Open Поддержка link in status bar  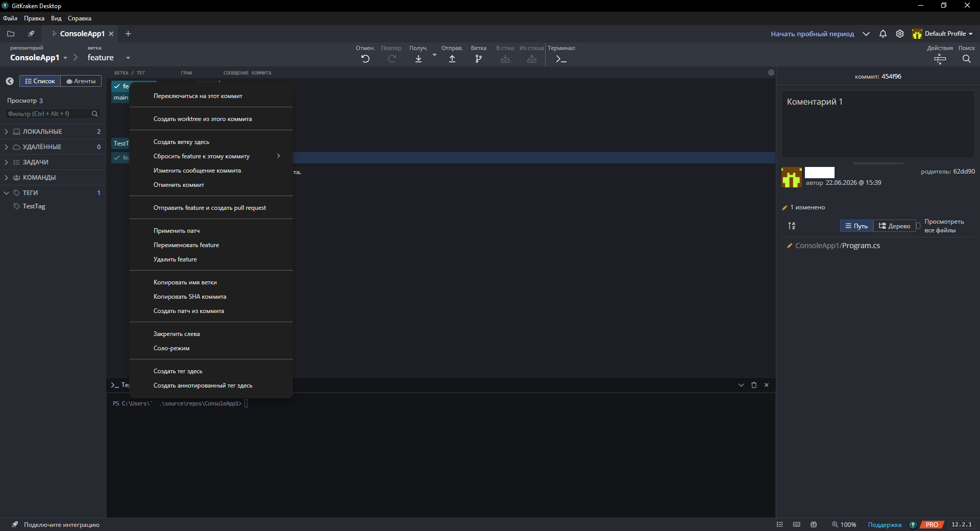point(885,524)
